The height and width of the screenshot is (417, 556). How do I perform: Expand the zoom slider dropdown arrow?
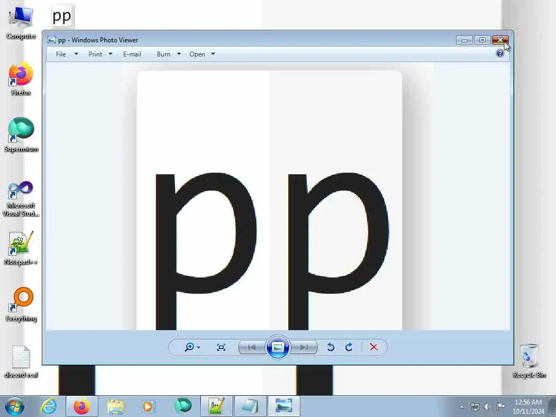[198, 347]
